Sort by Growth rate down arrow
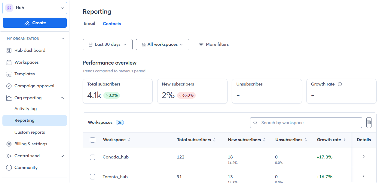This screenshot has width=379, height=183. tap(344, 140)
